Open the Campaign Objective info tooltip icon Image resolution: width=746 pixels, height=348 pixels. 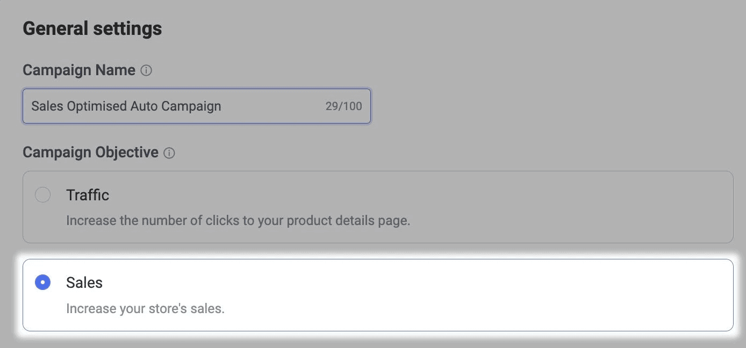169,153
